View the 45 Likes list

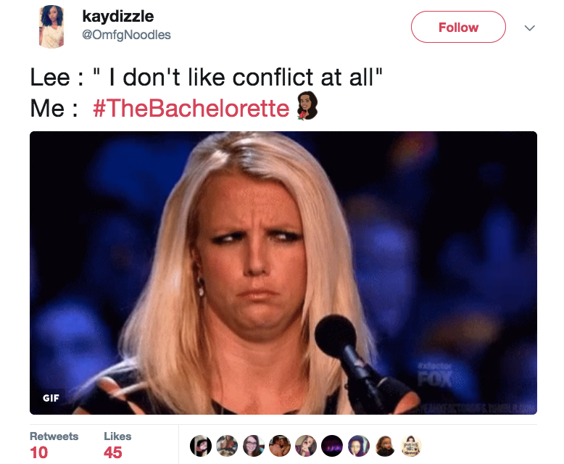[x=117, y=445]
